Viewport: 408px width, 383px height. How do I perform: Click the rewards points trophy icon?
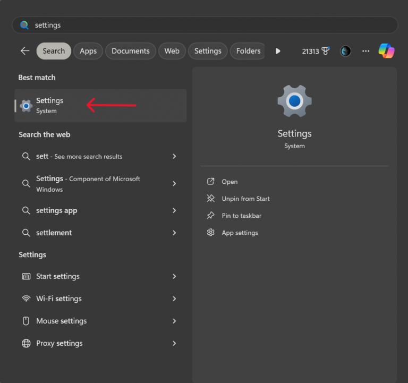326,51
